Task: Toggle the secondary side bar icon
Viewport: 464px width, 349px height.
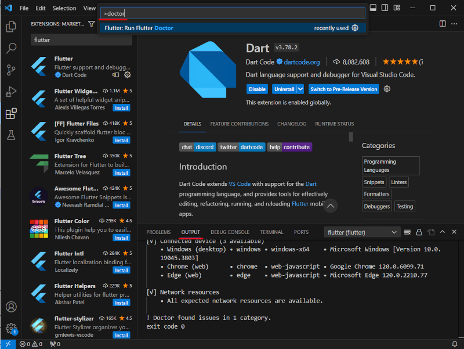Action: pyautogui.click(x=385, y=8)
